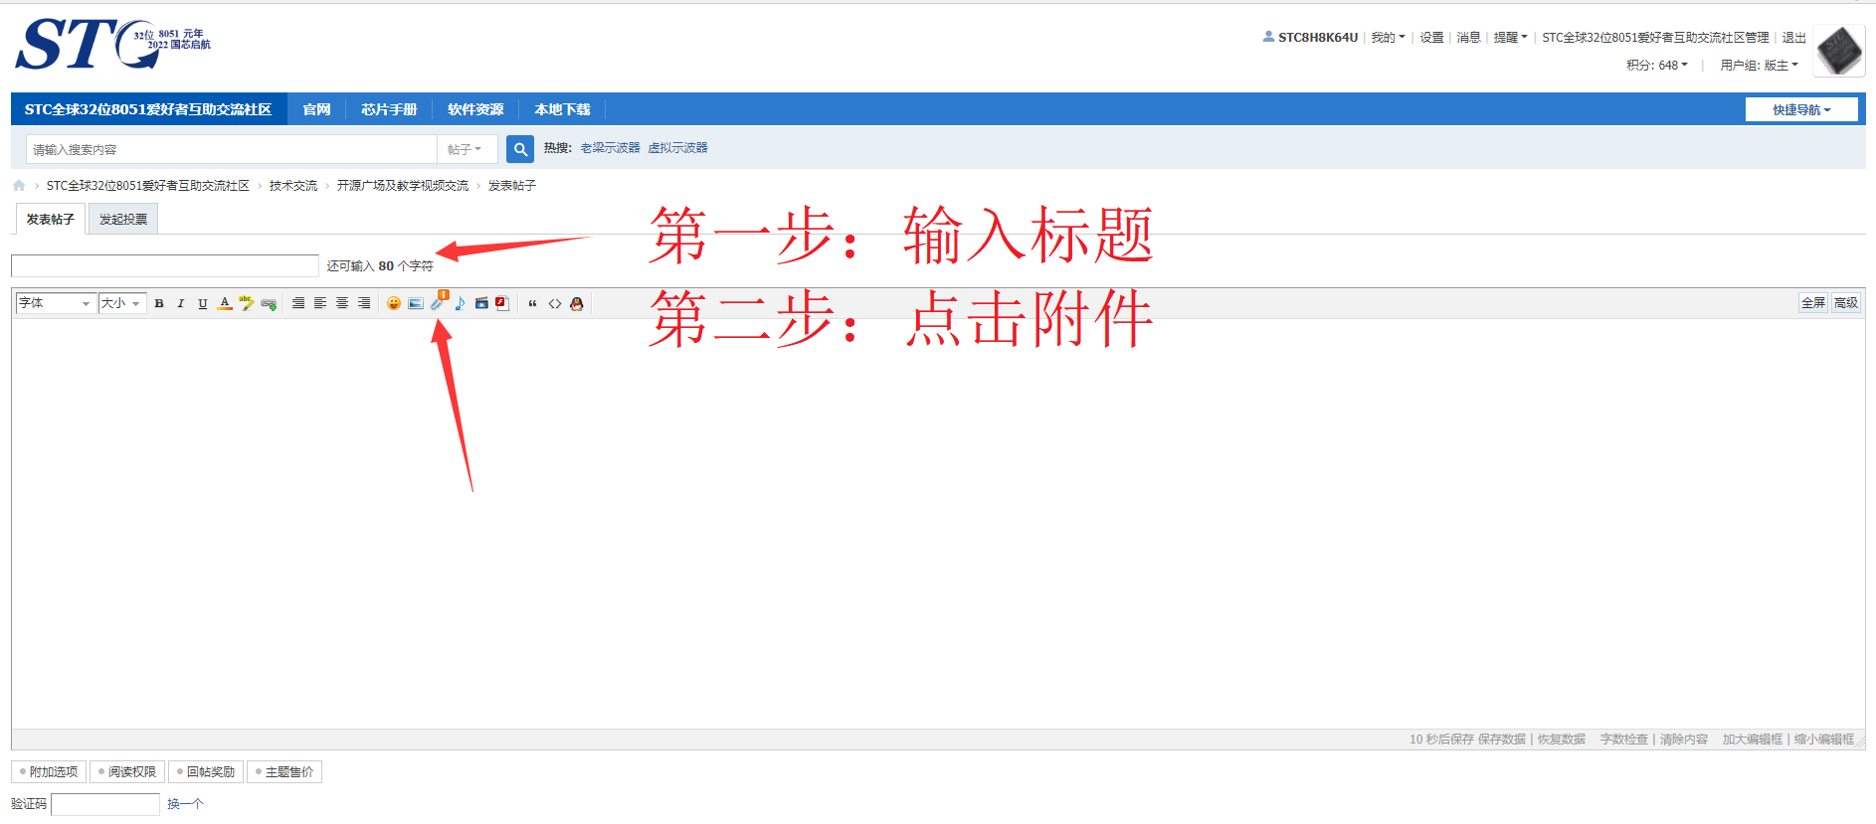This screenshot has height=824, width=1876.
Task: Click in the post body editor area
Action: click(x=938, y=524)
